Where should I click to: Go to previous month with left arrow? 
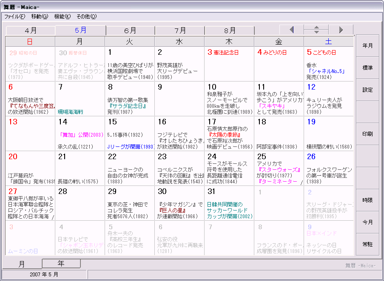coord(291,30)
